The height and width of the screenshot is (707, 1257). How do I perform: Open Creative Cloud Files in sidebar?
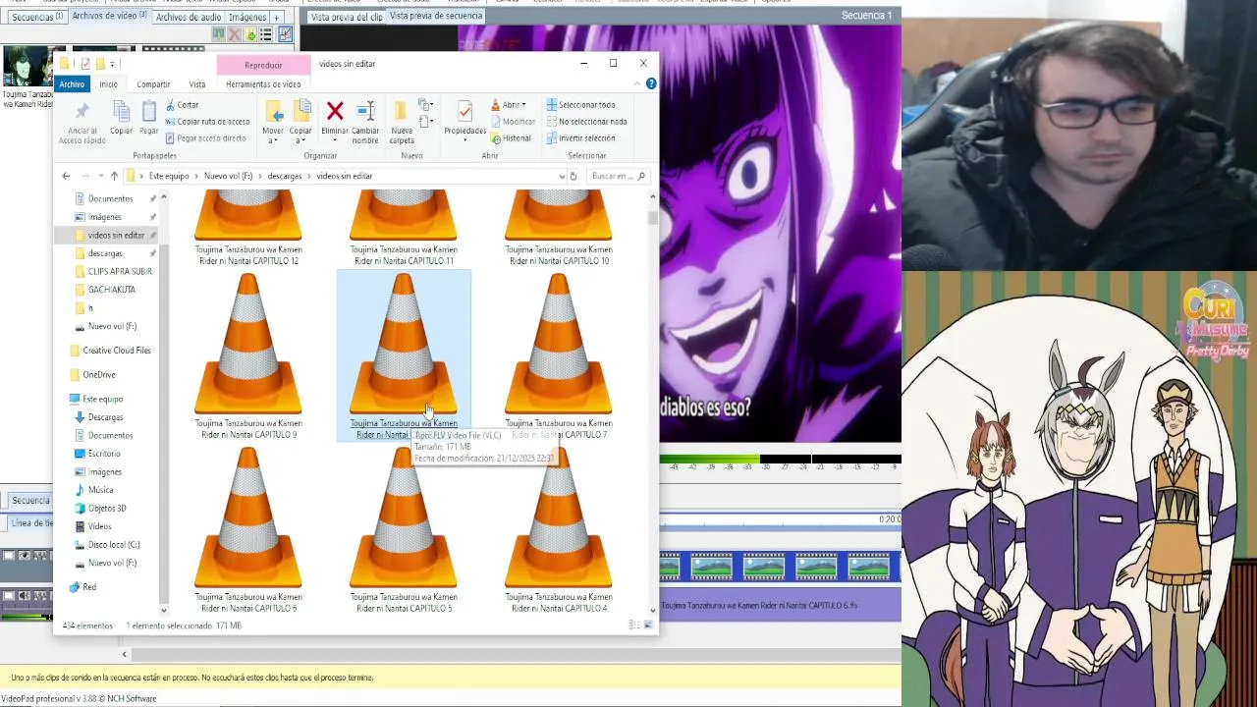coord(117,351)
